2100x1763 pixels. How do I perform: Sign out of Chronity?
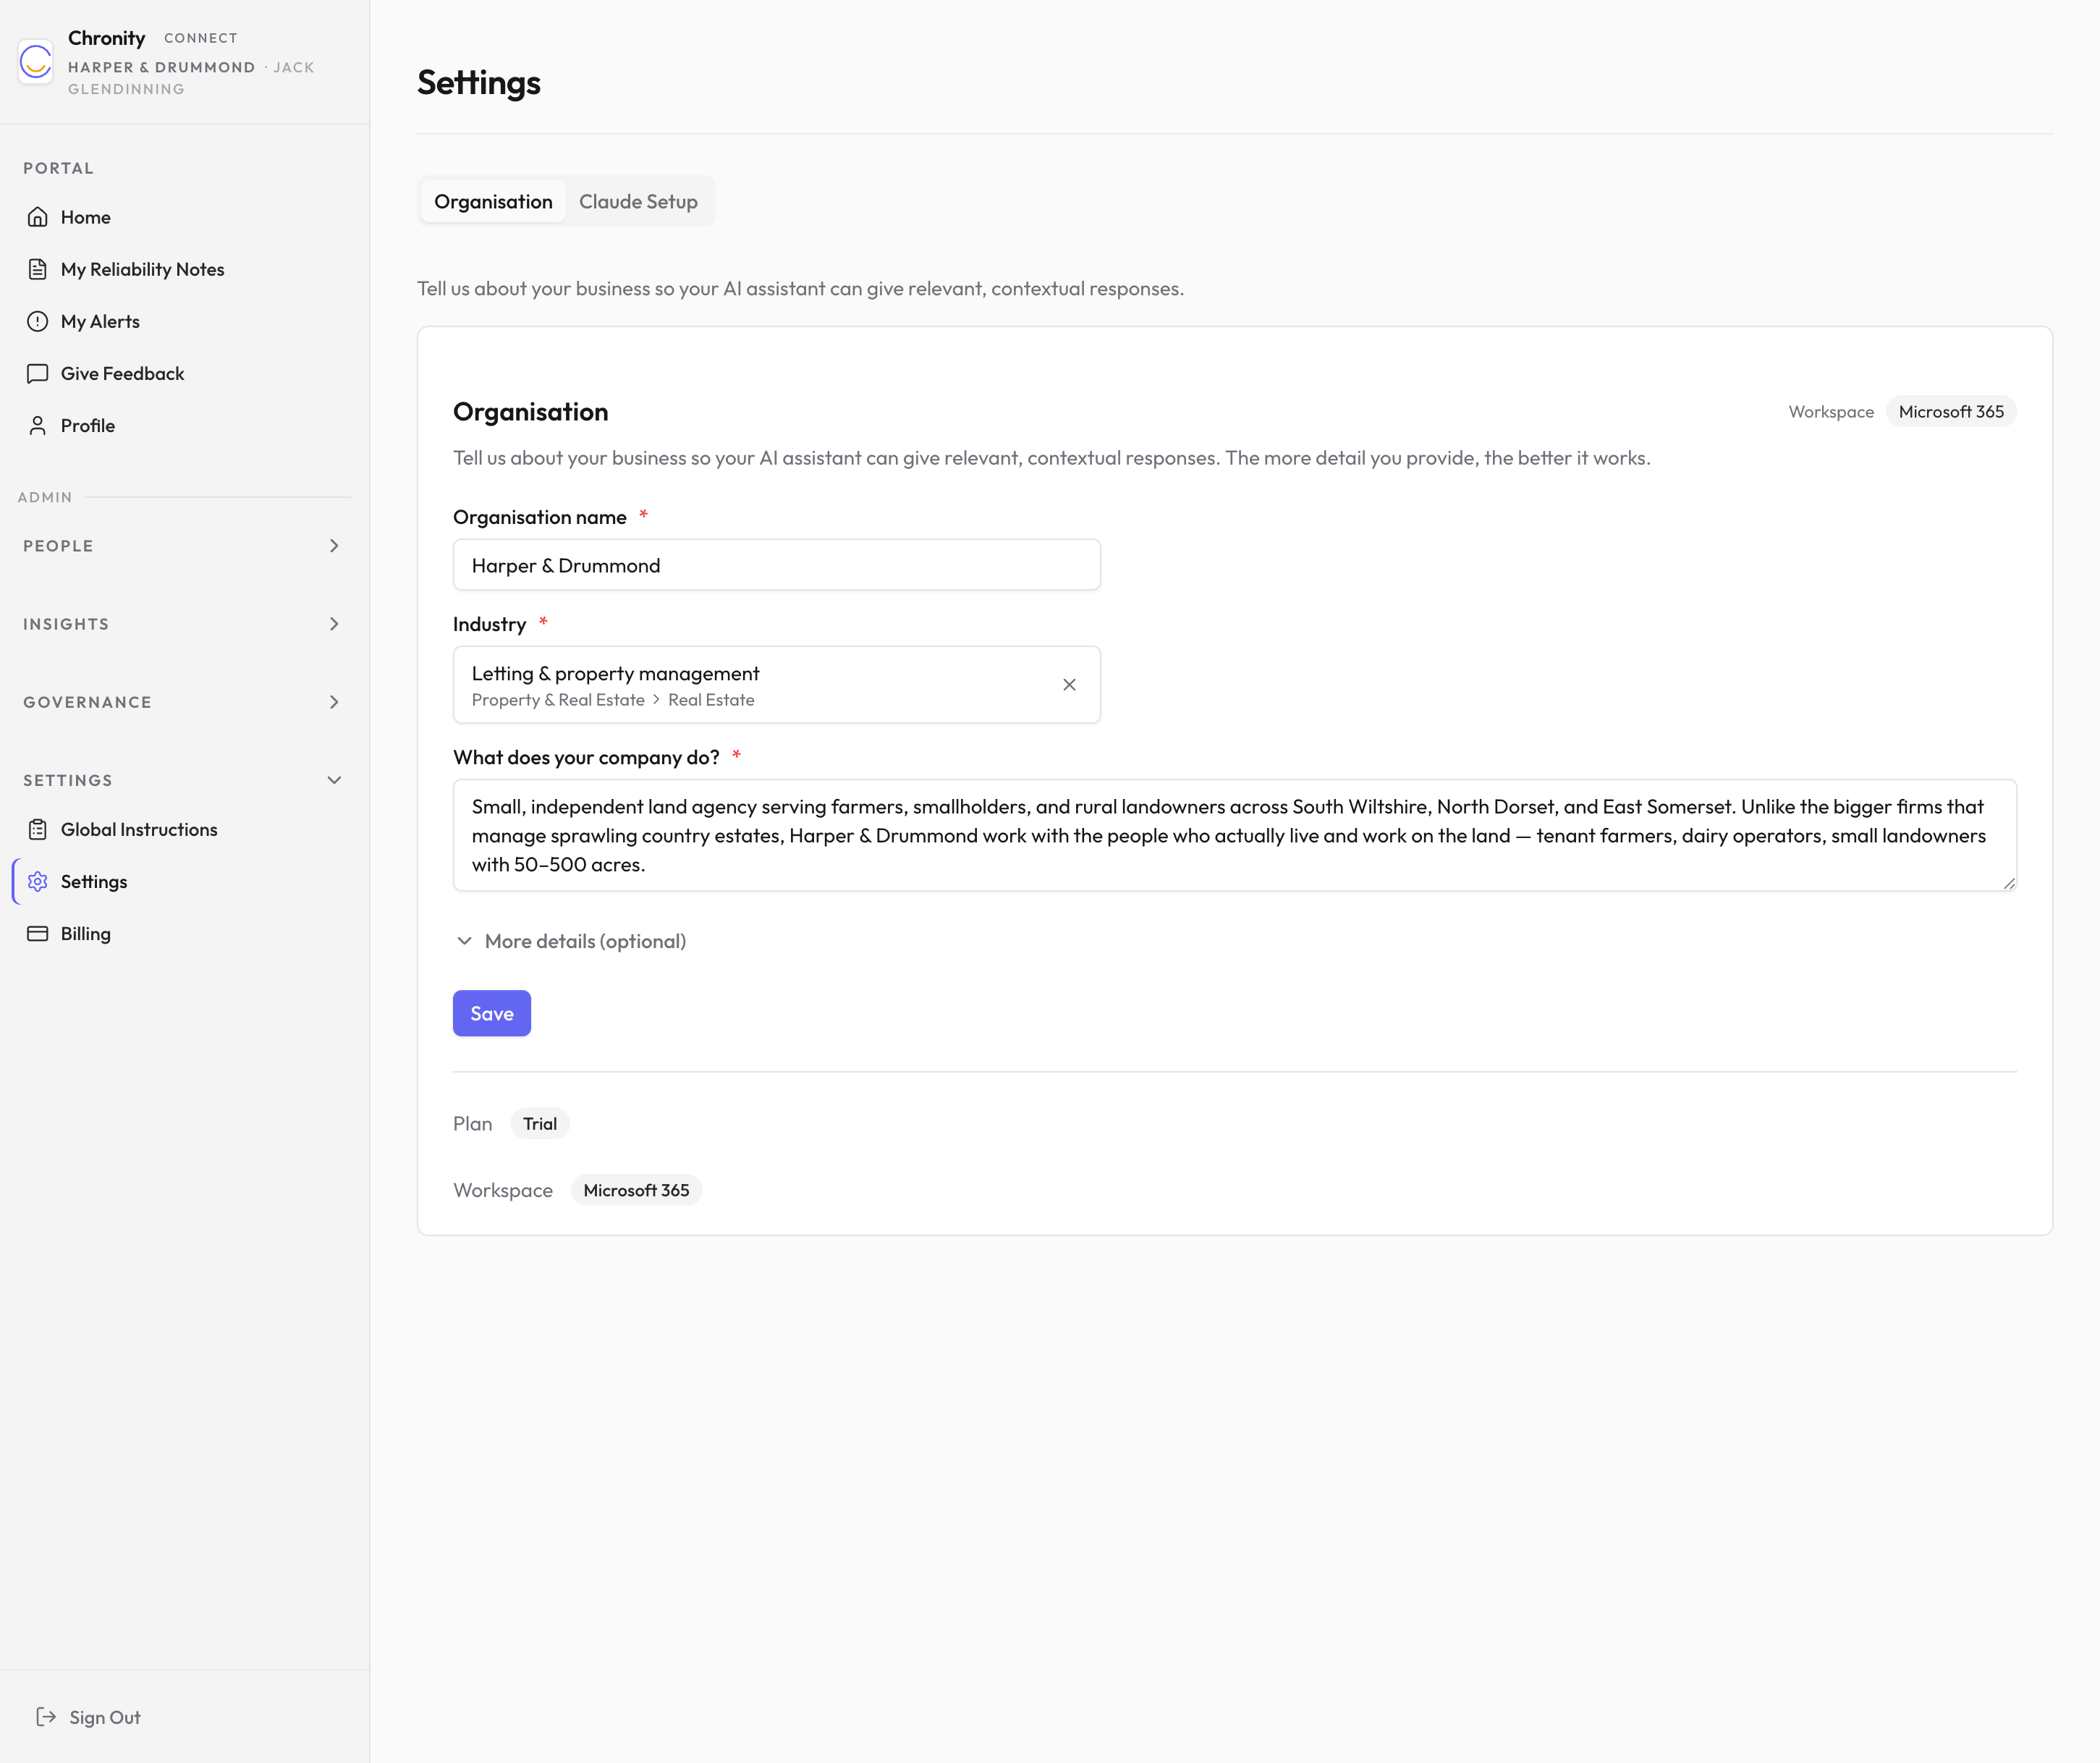(x=104, y=1717)
